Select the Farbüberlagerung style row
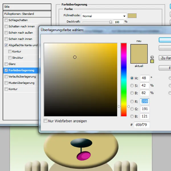Image resolution: width=171 pixels, height=171 pixels. coord(21,70)
